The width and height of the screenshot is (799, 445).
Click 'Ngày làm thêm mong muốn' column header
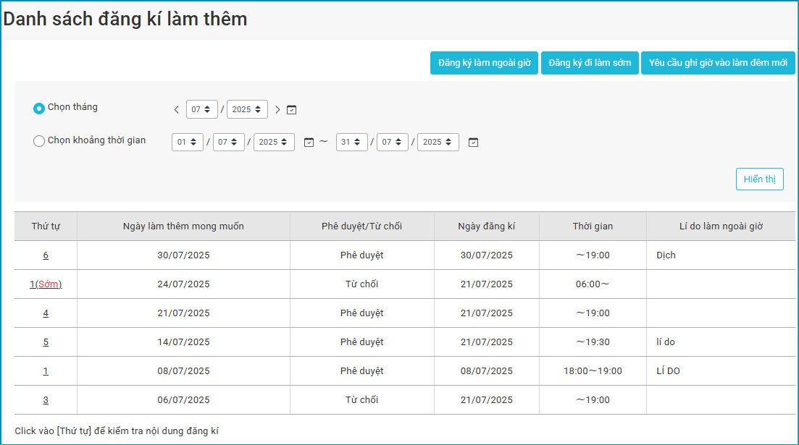183,226
